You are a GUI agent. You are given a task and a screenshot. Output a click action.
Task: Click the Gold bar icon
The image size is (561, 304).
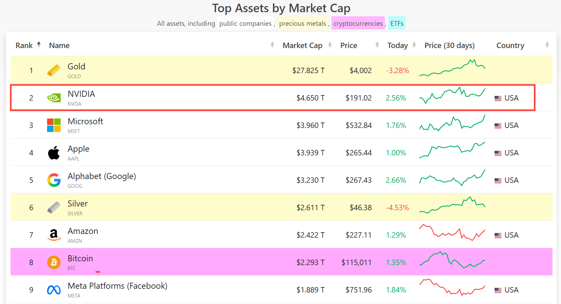click(54, 70)
